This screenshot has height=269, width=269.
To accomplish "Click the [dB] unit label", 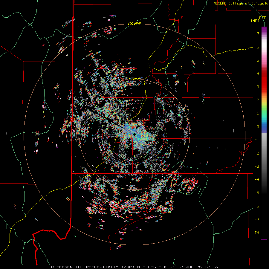I will pyautogui.click(x=255, y=21).
